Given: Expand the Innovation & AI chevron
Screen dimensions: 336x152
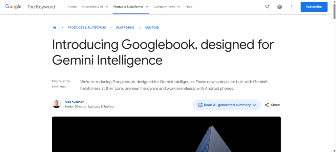Looking at the screenshot, I should tap(107, 7).
